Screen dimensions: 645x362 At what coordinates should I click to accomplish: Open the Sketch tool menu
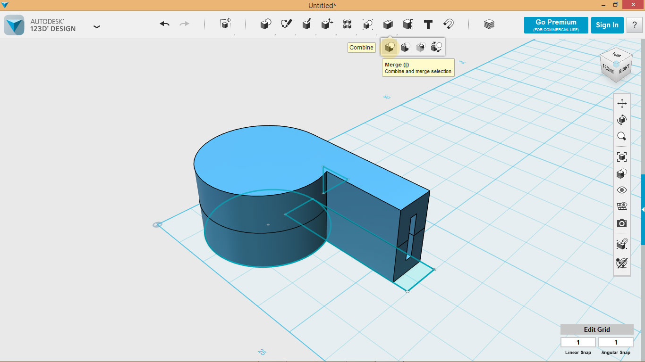286,25
